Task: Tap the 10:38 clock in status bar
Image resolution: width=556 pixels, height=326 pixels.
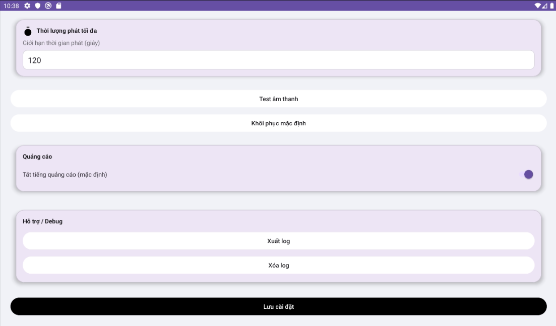Action: coord(11,6)
